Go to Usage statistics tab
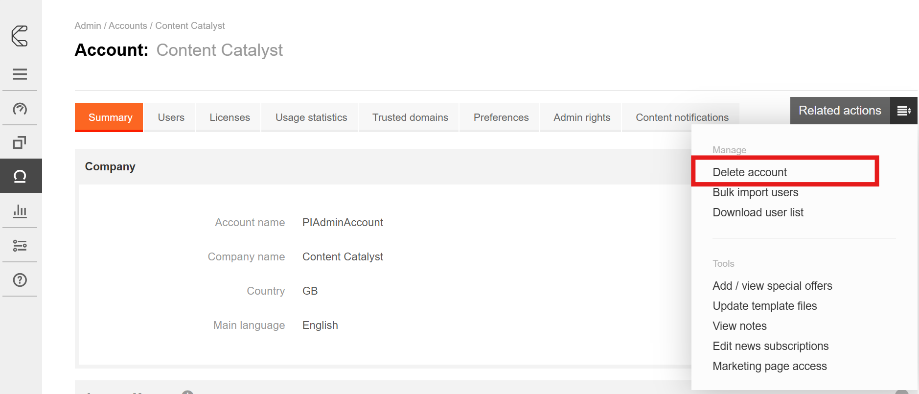Image resolution: width=919 pixels, height=394 pixels. (311, 117)
